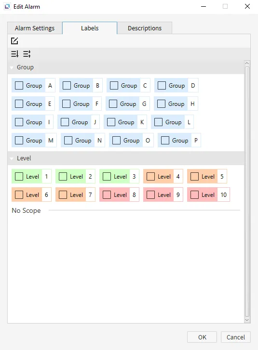Image resolution: width=258 pixels, height=350 pixels.
Task: Collapse the Level section
Action: pyautogui.click(x=12, y=158)
